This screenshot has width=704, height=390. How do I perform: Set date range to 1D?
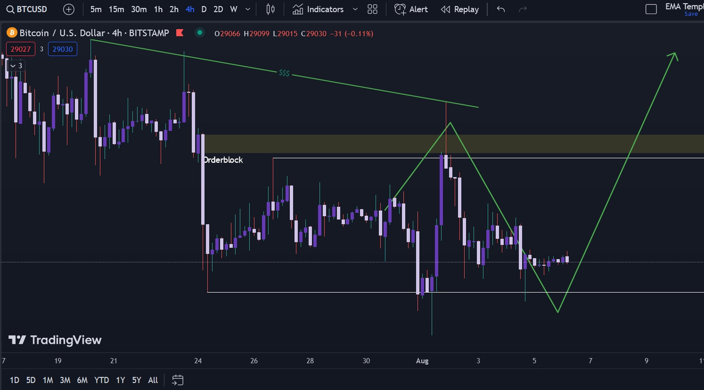[14, 380]
